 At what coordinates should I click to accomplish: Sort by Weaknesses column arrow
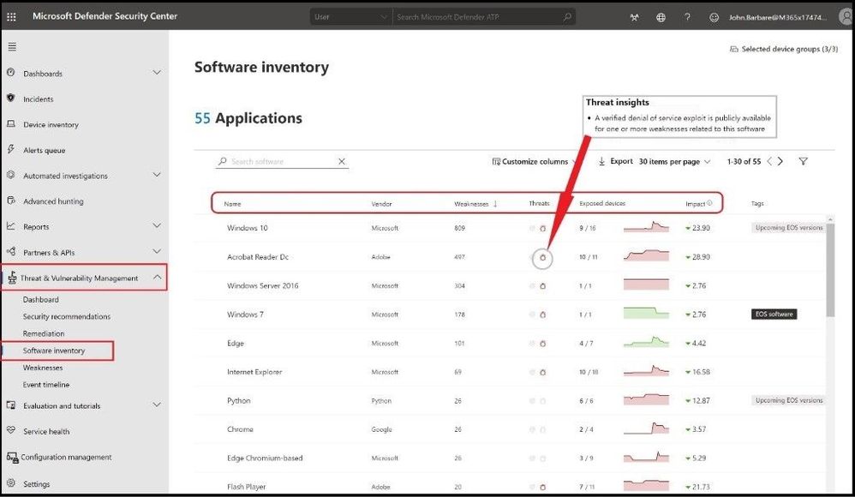coord(495,204)
